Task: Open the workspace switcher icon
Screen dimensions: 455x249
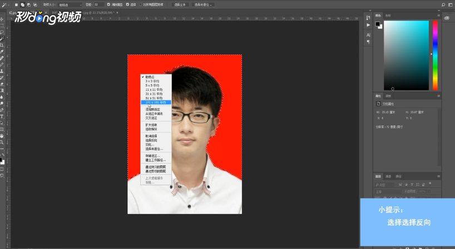Action: (451, 4)
